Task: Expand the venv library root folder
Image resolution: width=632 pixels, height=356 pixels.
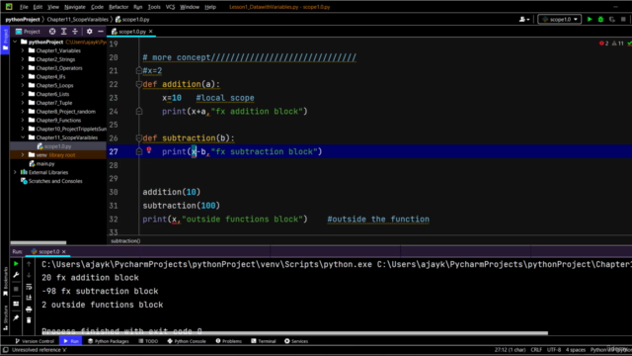Action: coord(23,155)
